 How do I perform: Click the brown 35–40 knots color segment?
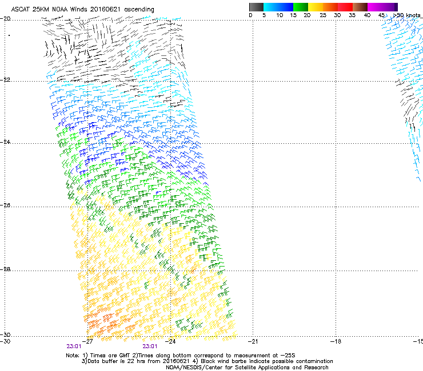(x=360, y=7)
